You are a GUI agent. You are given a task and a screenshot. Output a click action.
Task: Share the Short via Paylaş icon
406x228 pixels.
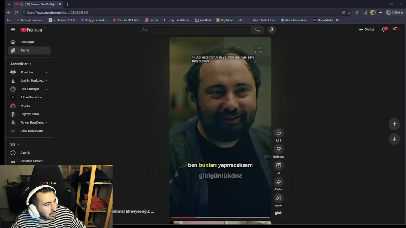point(278,182)
